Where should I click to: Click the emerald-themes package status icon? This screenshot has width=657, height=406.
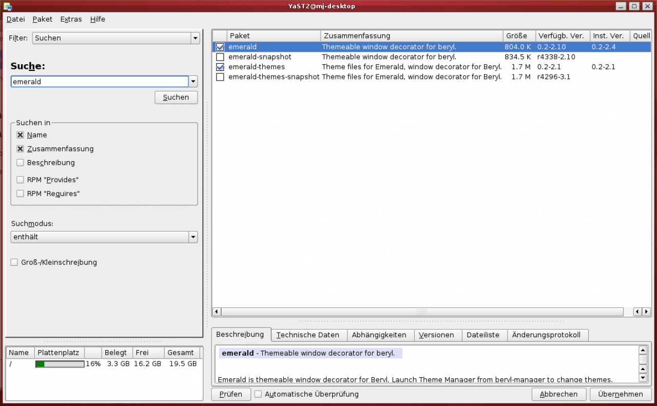[x=220, y=67]
